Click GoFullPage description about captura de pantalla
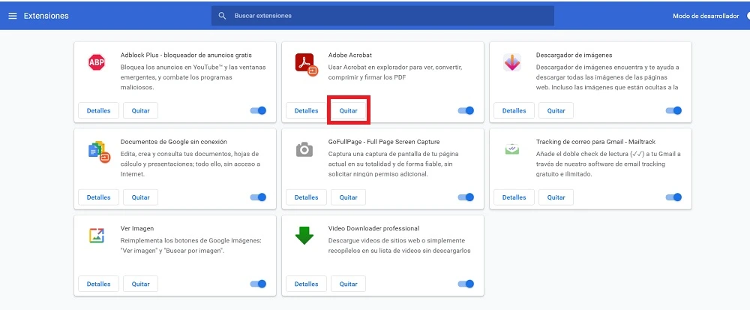 [394, 164]
